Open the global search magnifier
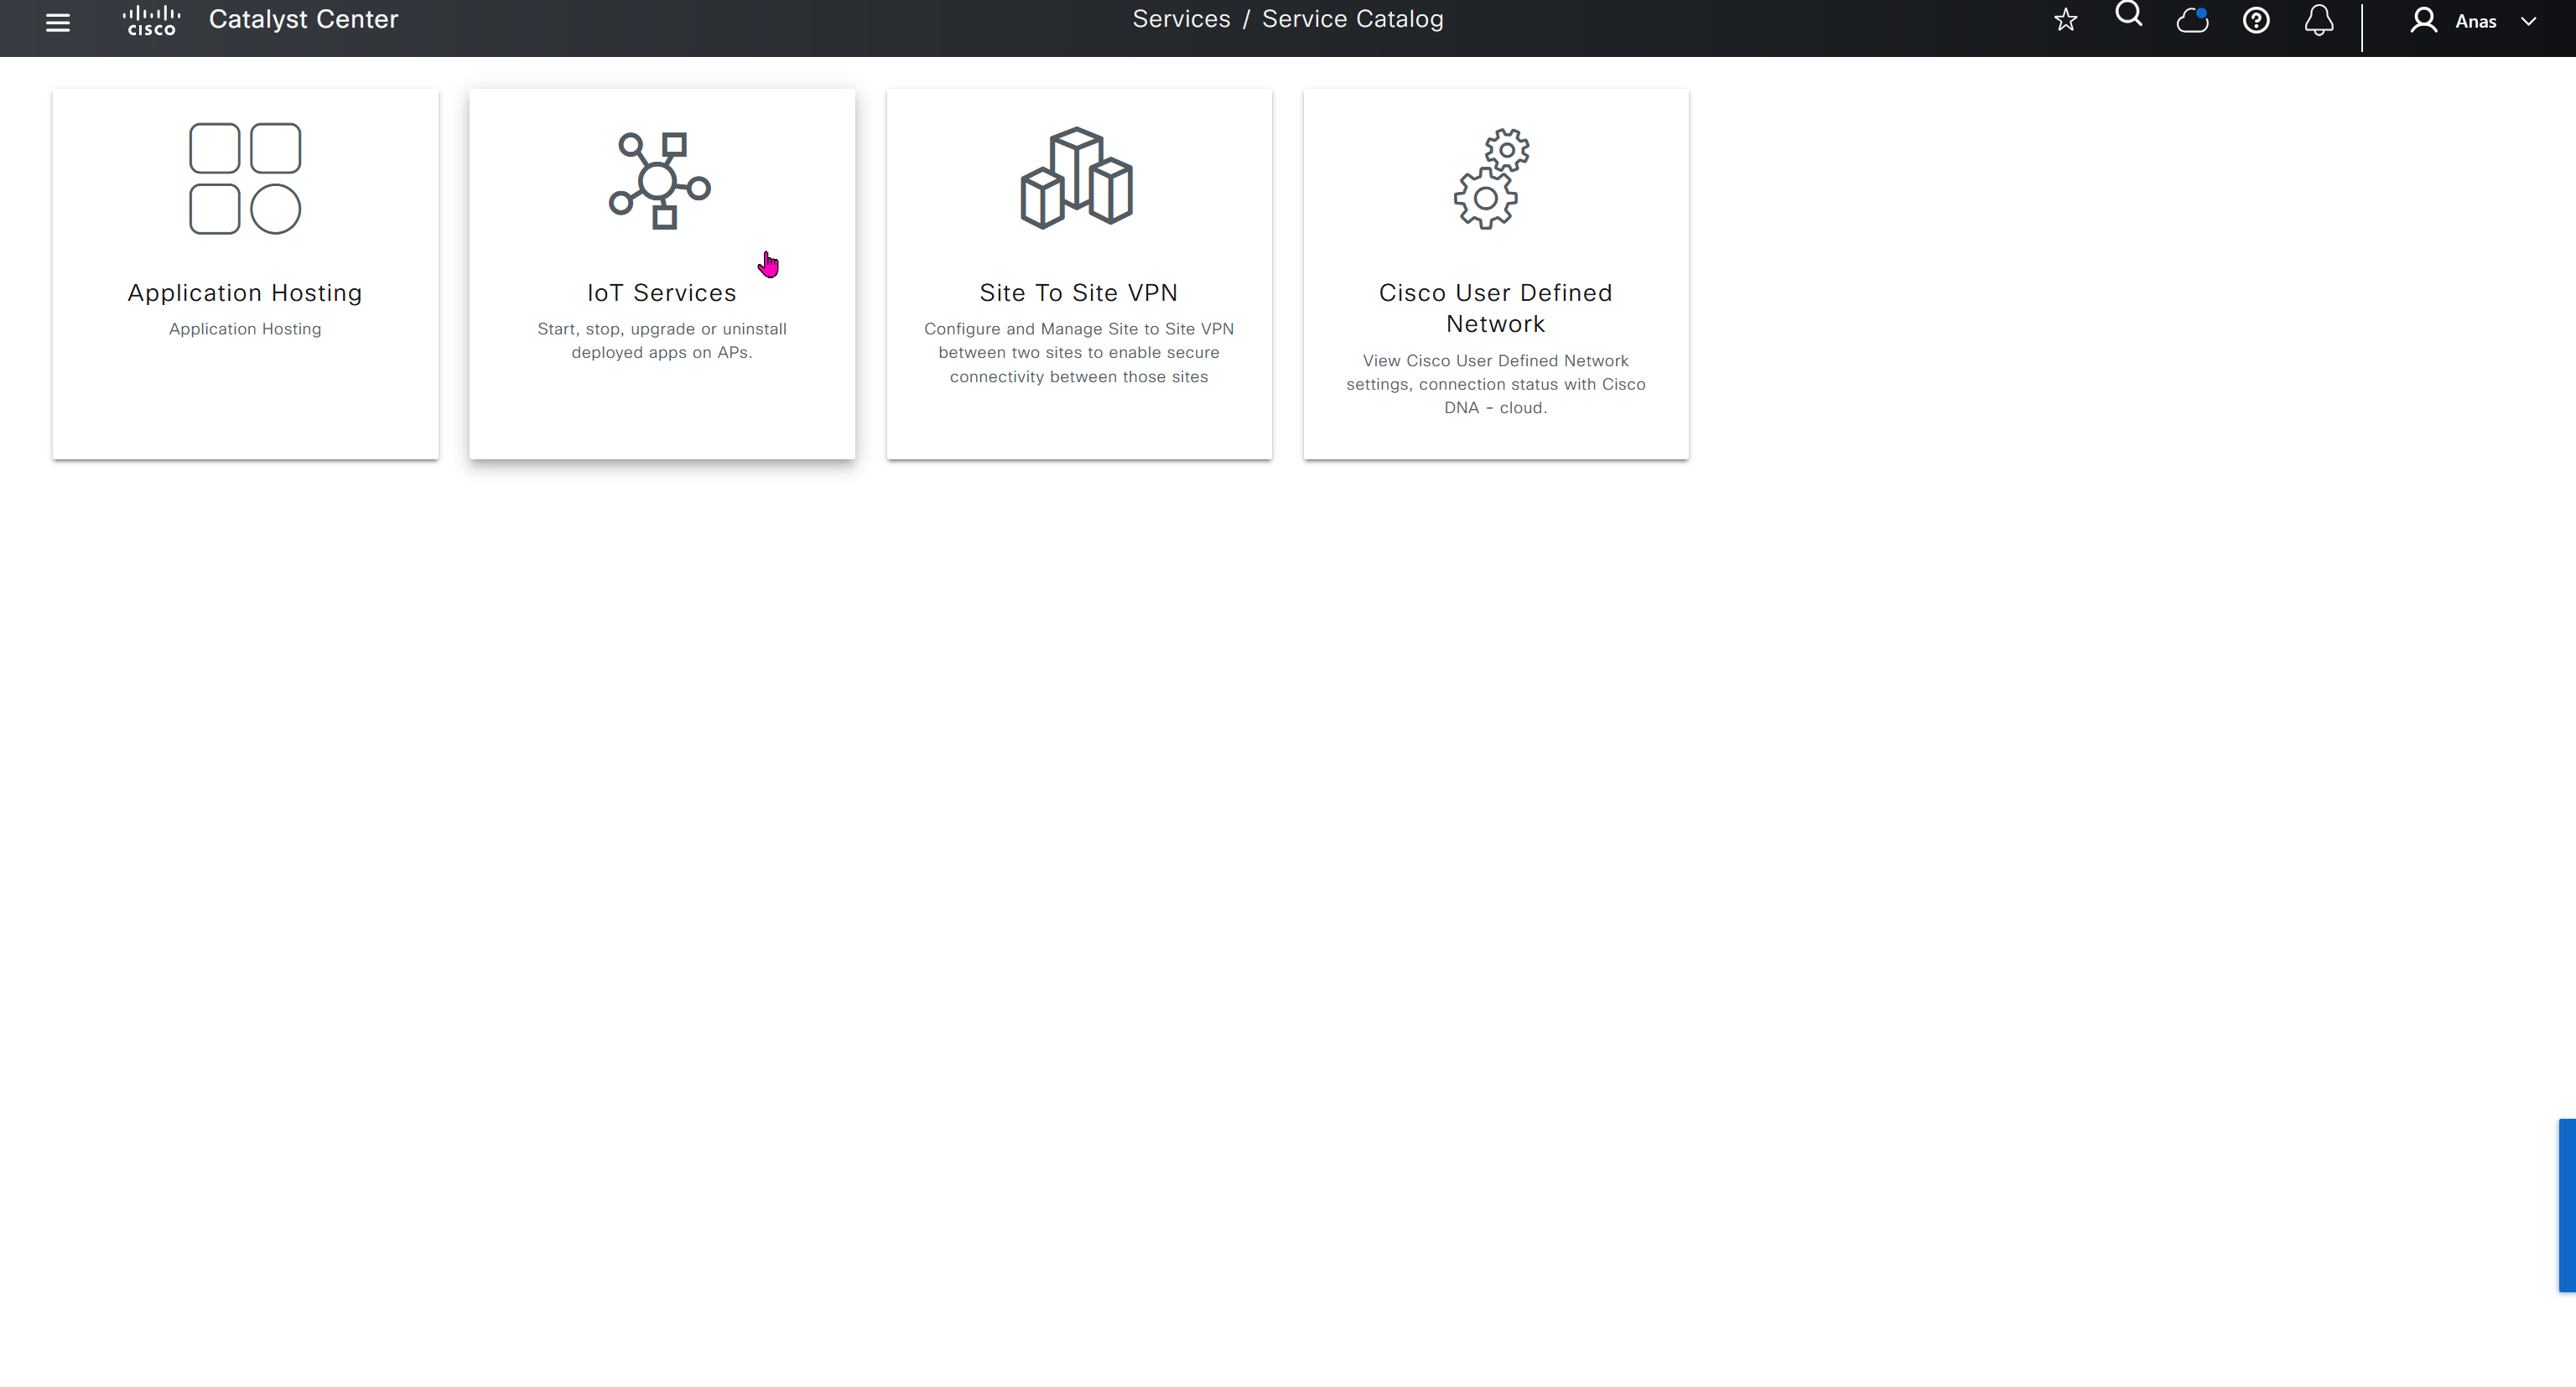The height and width of the screenshot is (1387, 2576). (x=2129, y=15)
